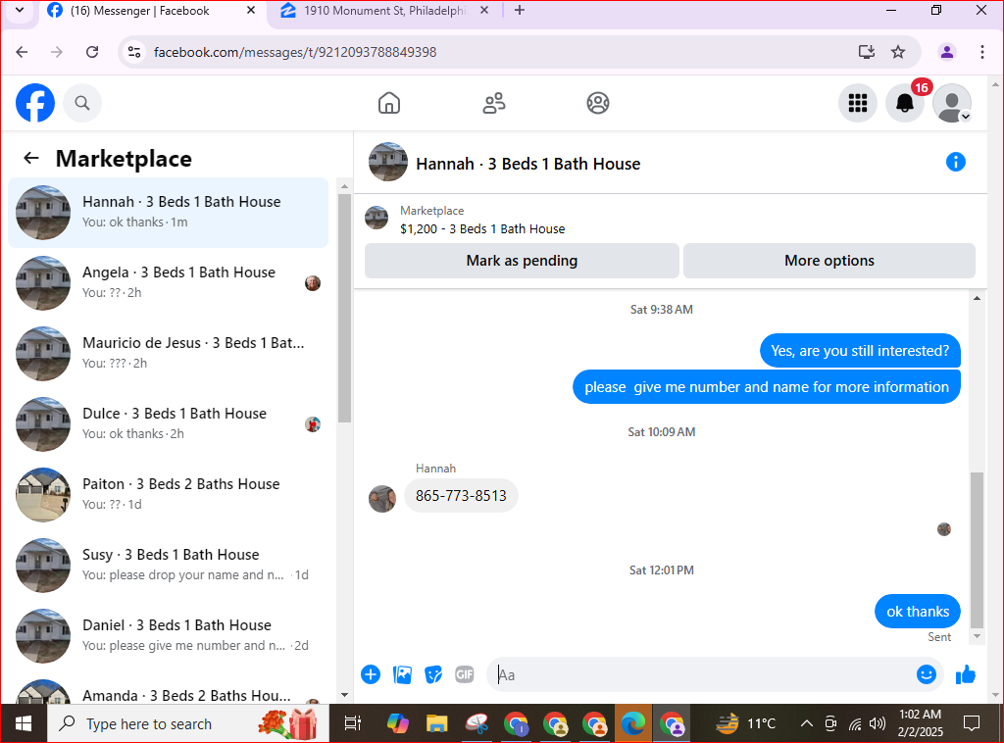Open the account profile avatar menu
This screenshot has width=1004, height=743.
click(x=952, y=103)
